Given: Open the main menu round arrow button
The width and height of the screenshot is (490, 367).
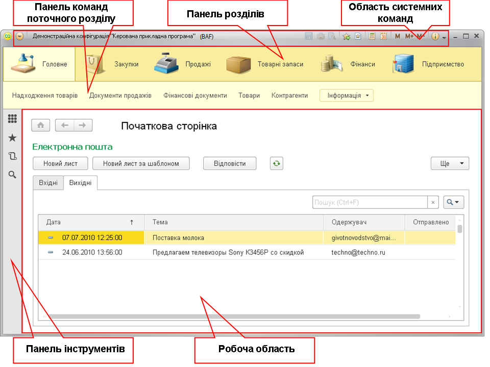Looking at the screenshot, I should pos(20,36).
